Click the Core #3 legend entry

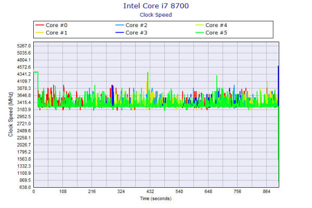click(x=132, y=33)
